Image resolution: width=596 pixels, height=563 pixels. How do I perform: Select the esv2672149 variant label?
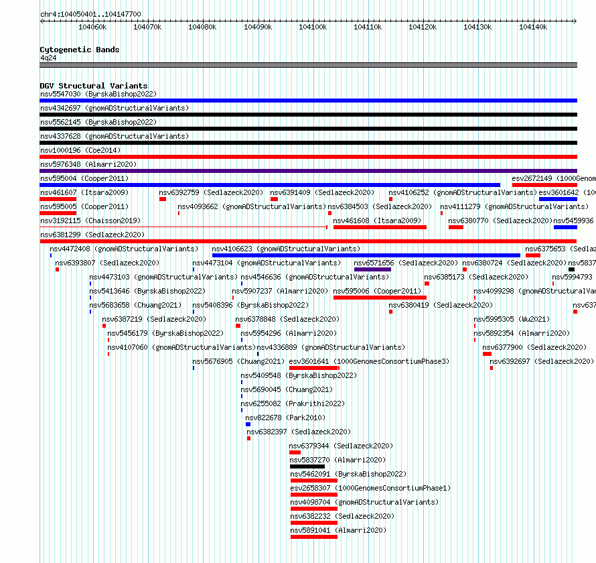(554, 178)
